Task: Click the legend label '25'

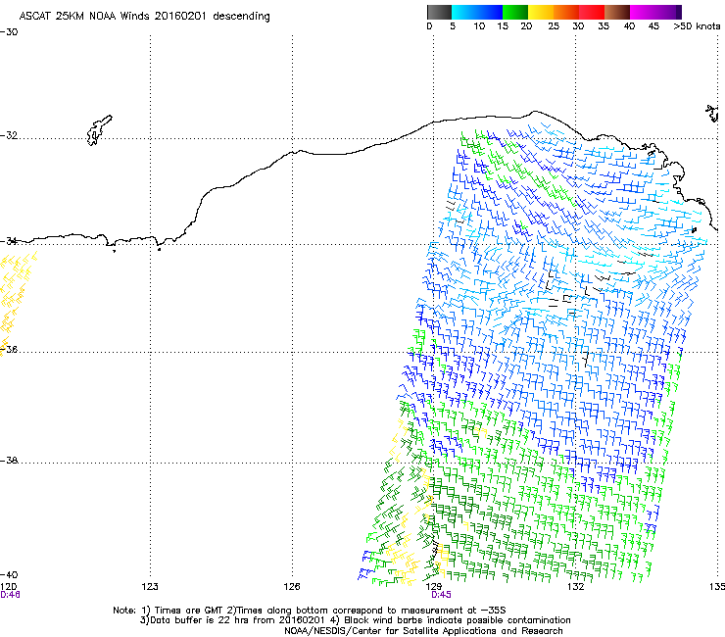Action: (x=554, y=26)
